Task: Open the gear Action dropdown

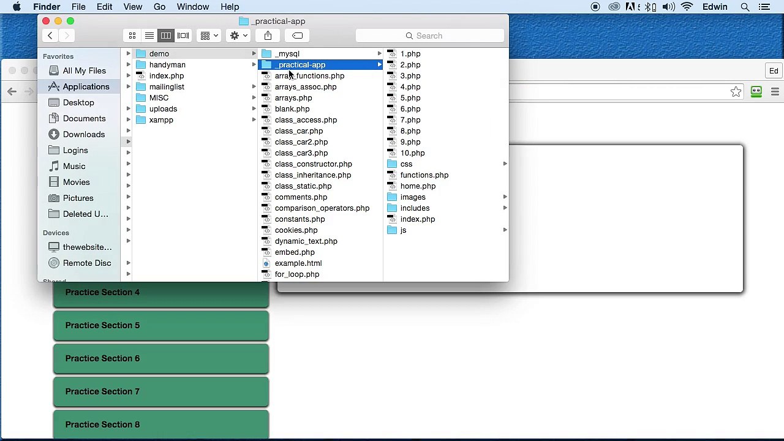Action: pos(238,36)
